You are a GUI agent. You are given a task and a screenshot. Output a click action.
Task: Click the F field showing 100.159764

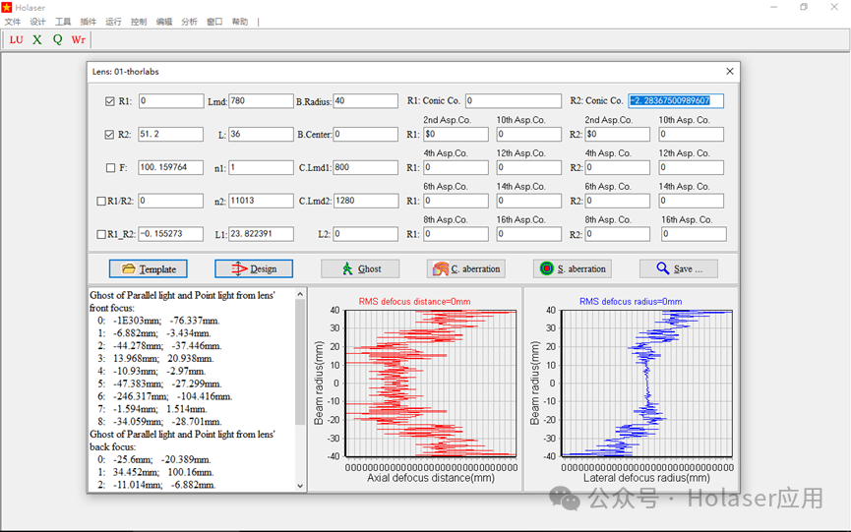click(x=171, y=167)
